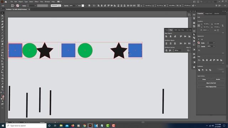
Task: Switch to Image Trace tab
Action: [x=209, y=14]
